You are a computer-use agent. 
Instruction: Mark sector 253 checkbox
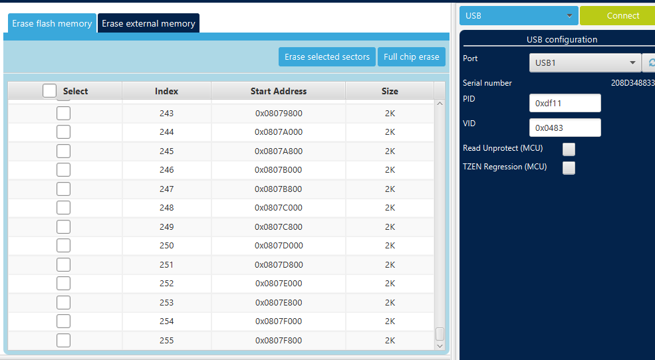click(x=63, y=303)
